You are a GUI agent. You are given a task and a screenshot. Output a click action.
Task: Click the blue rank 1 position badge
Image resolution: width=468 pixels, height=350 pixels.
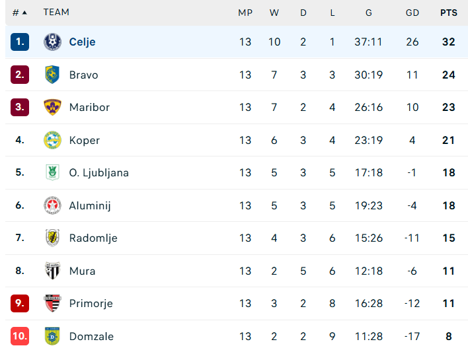coord(20,42)
